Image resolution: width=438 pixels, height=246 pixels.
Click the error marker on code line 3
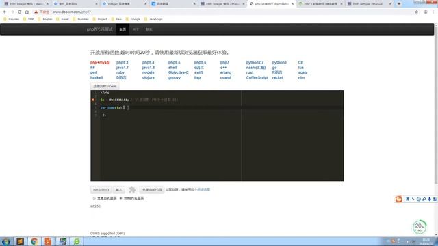coord(93,100)
